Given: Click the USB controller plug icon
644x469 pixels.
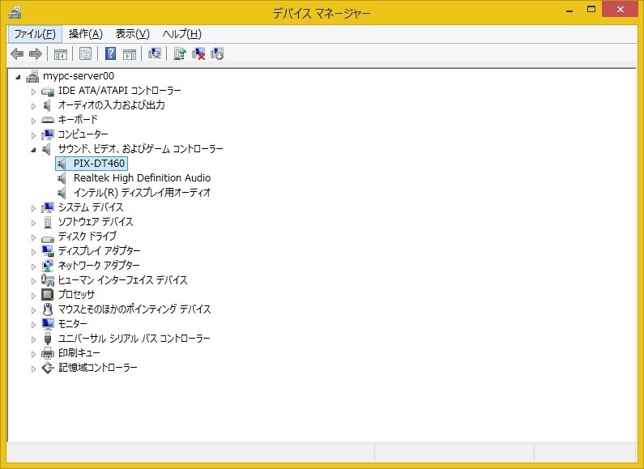Looking at the screenshot, I should 48,339.
